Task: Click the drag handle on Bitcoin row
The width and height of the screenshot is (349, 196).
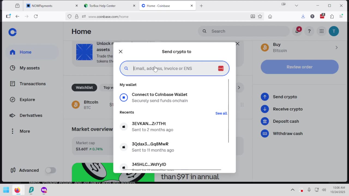Action: tap(242, 105)
